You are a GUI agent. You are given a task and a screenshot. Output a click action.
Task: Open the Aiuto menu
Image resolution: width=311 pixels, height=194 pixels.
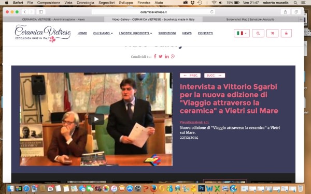pos(159,3)
